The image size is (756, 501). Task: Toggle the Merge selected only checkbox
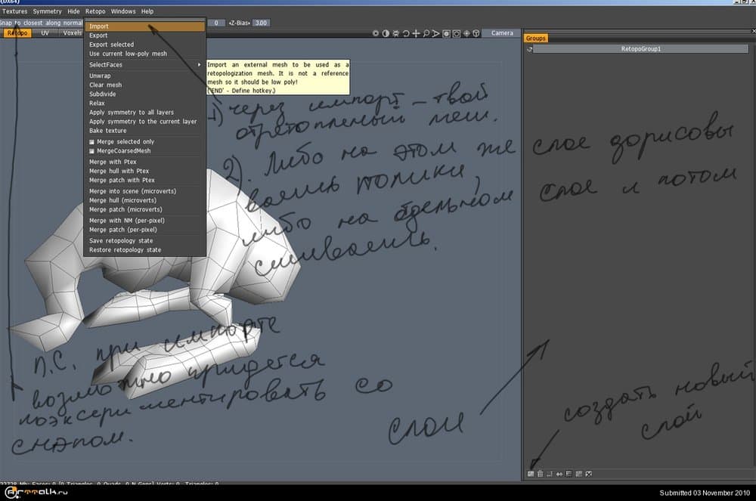pos(92,141)
